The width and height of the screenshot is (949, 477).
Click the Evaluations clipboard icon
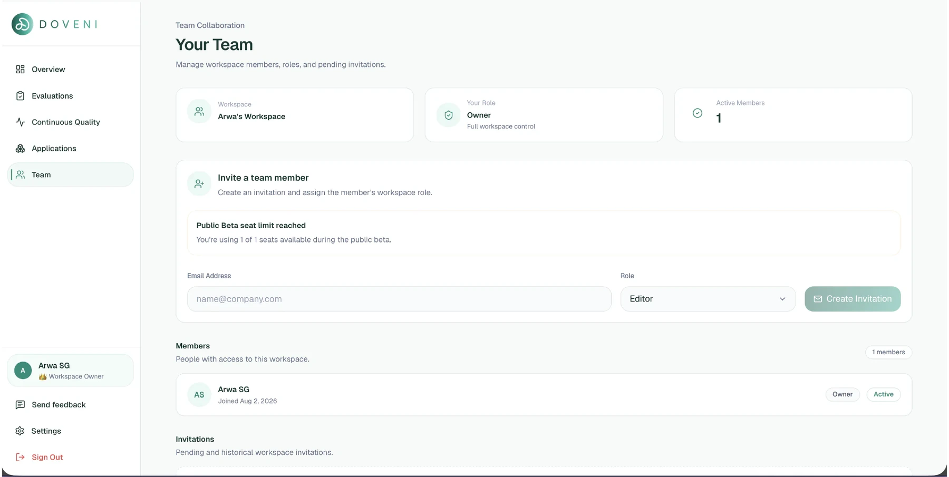click(20, 96)
